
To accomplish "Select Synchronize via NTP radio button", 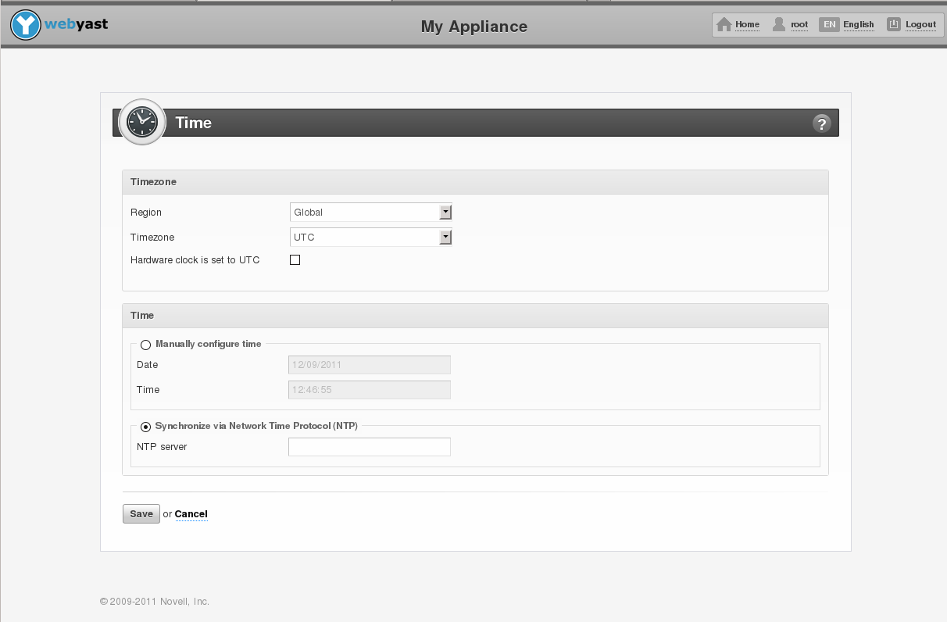I will coord(145,427).
